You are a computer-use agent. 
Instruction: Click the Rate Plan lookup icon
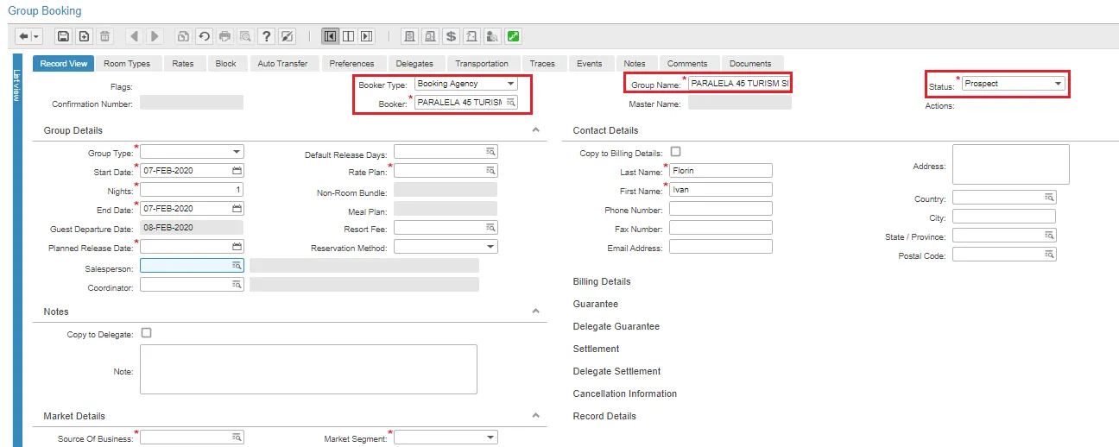(x=490, y=171)
